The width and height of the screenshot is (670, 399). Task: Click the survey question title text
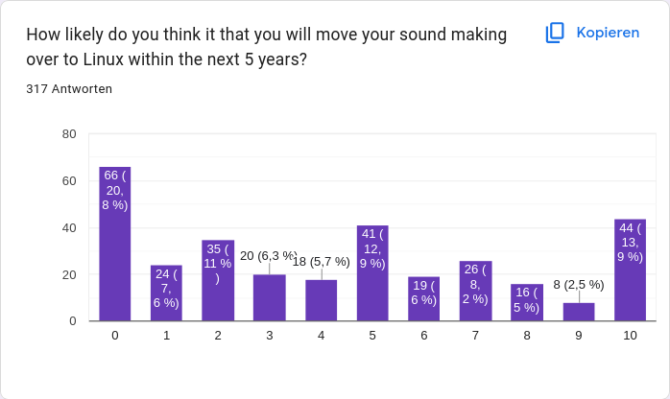coord(266,47)
